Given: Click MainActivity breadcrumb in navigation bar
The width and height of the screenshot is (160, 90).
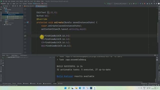Looking at the screenshot, I should [x=37, y=3].
